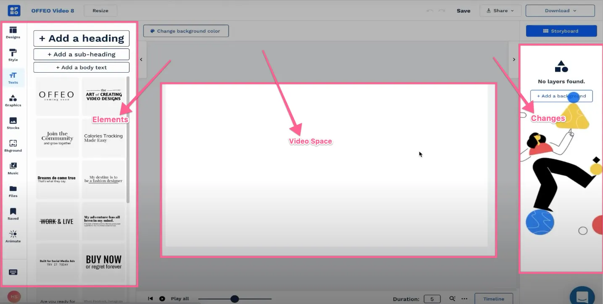Click the Save button
The height and width of the screenshot is (304, 603).
point(463,11)
